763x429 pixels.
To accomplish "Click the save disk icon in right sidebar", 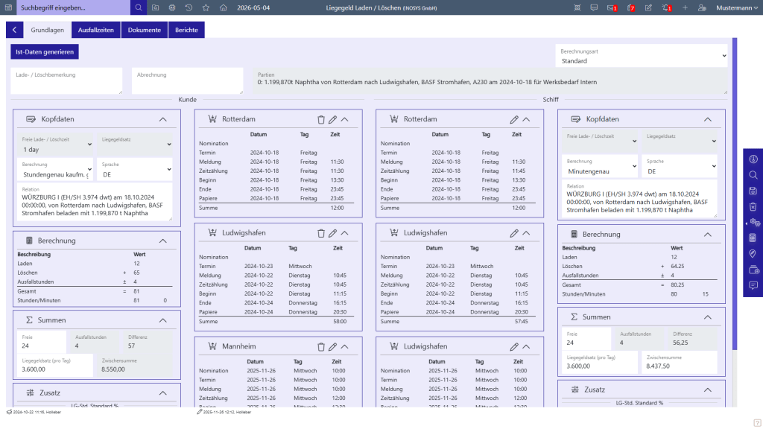I will coord(753,191).
